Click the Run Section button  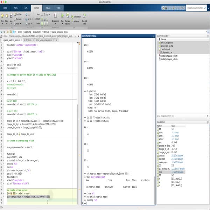pos(77,16)
